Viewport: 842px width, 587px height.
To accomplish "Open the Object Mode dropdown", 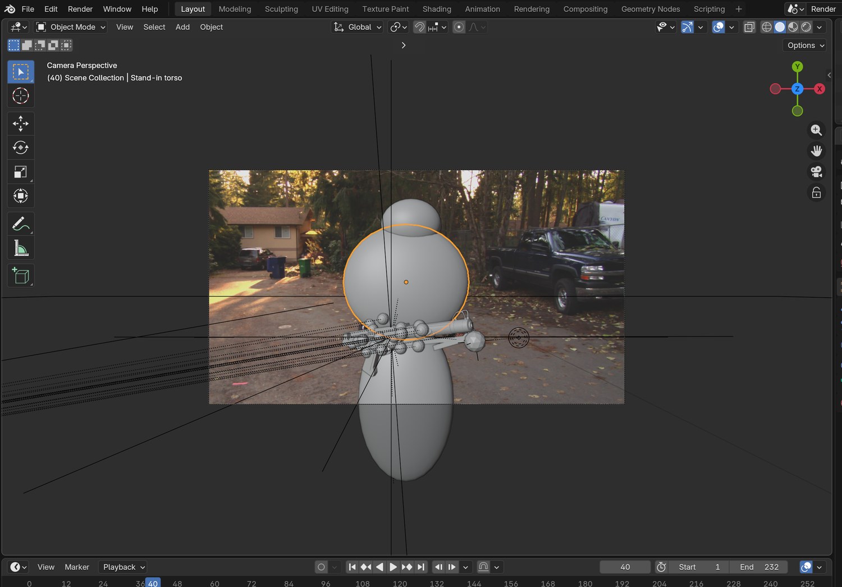I will pos(71,27).
